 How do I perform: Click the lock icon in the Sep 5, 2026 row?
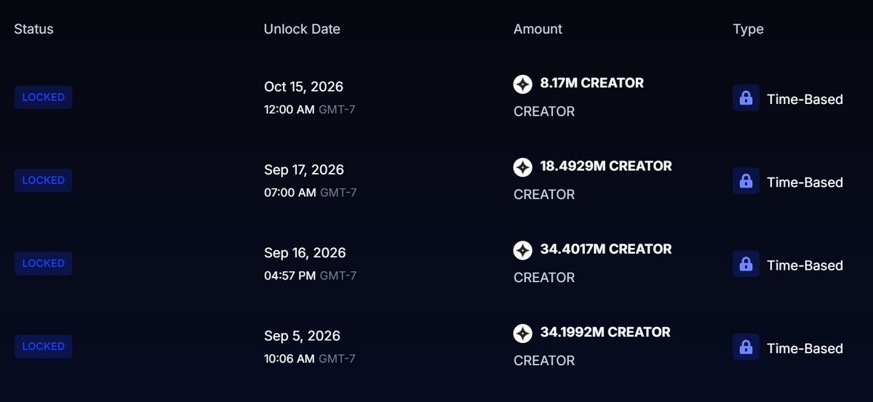tap(746, 347)
